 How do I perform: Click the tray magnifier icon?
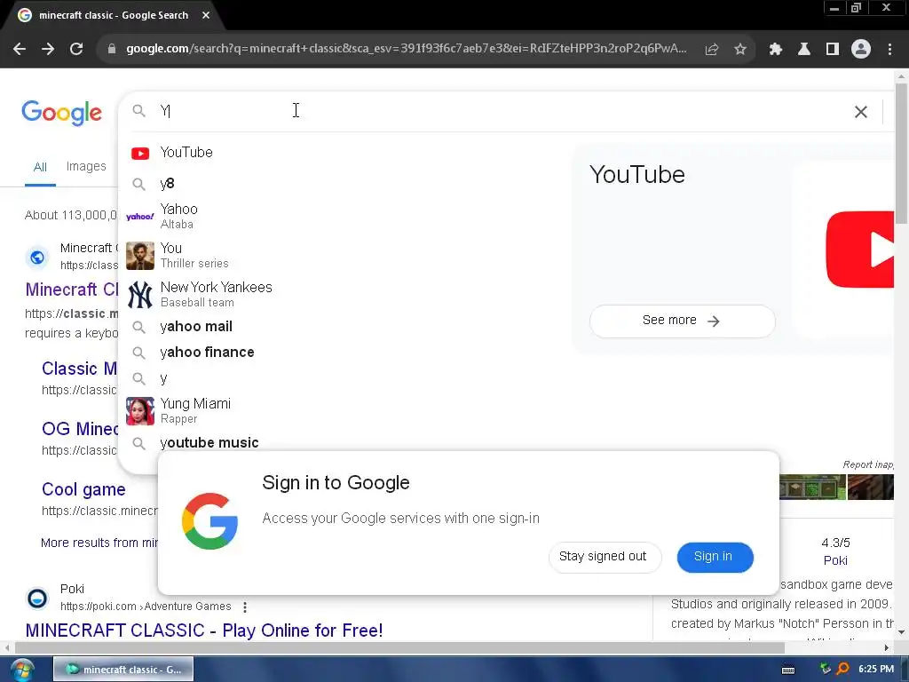(842, 670)
